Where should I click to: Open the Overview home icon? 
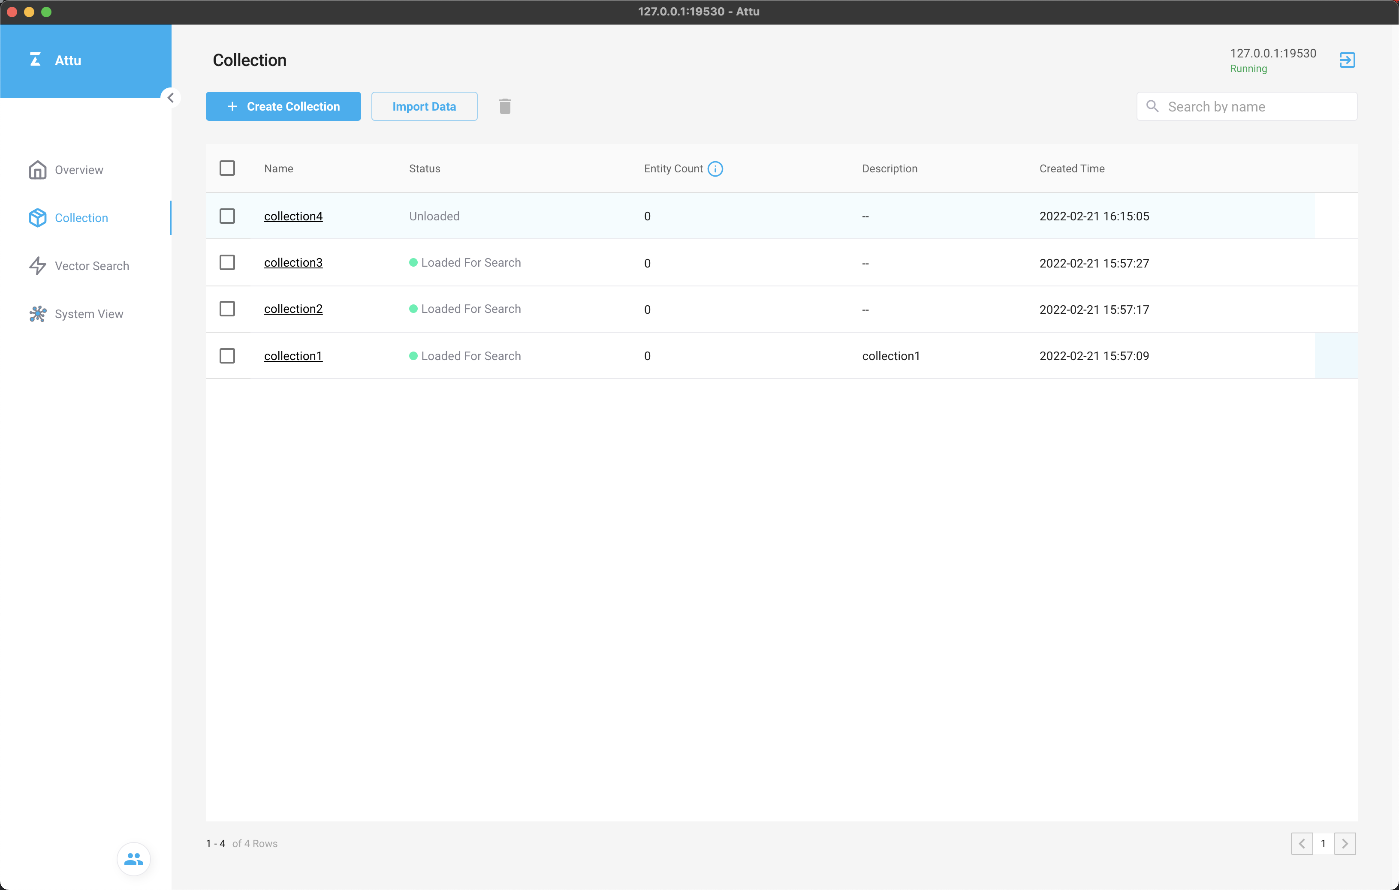click(x=38, y=170)
